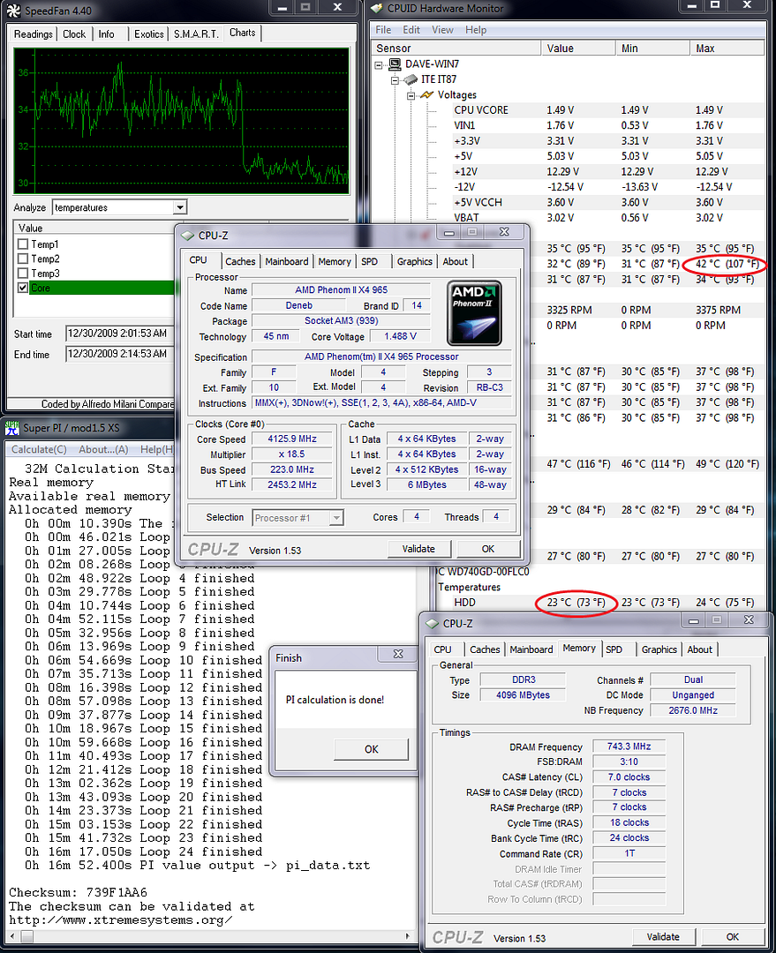Close the Finish dialog with X
Viewport: 776px width, 953px height.
pos(398,654)
